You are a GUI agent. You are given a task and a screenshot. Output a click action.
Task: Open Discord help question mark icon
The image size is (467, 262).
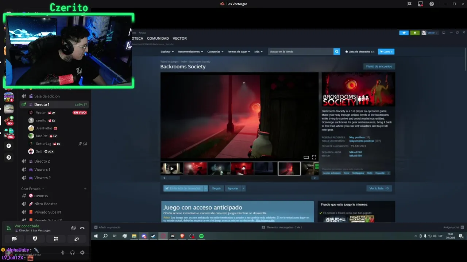coord(432,4)
